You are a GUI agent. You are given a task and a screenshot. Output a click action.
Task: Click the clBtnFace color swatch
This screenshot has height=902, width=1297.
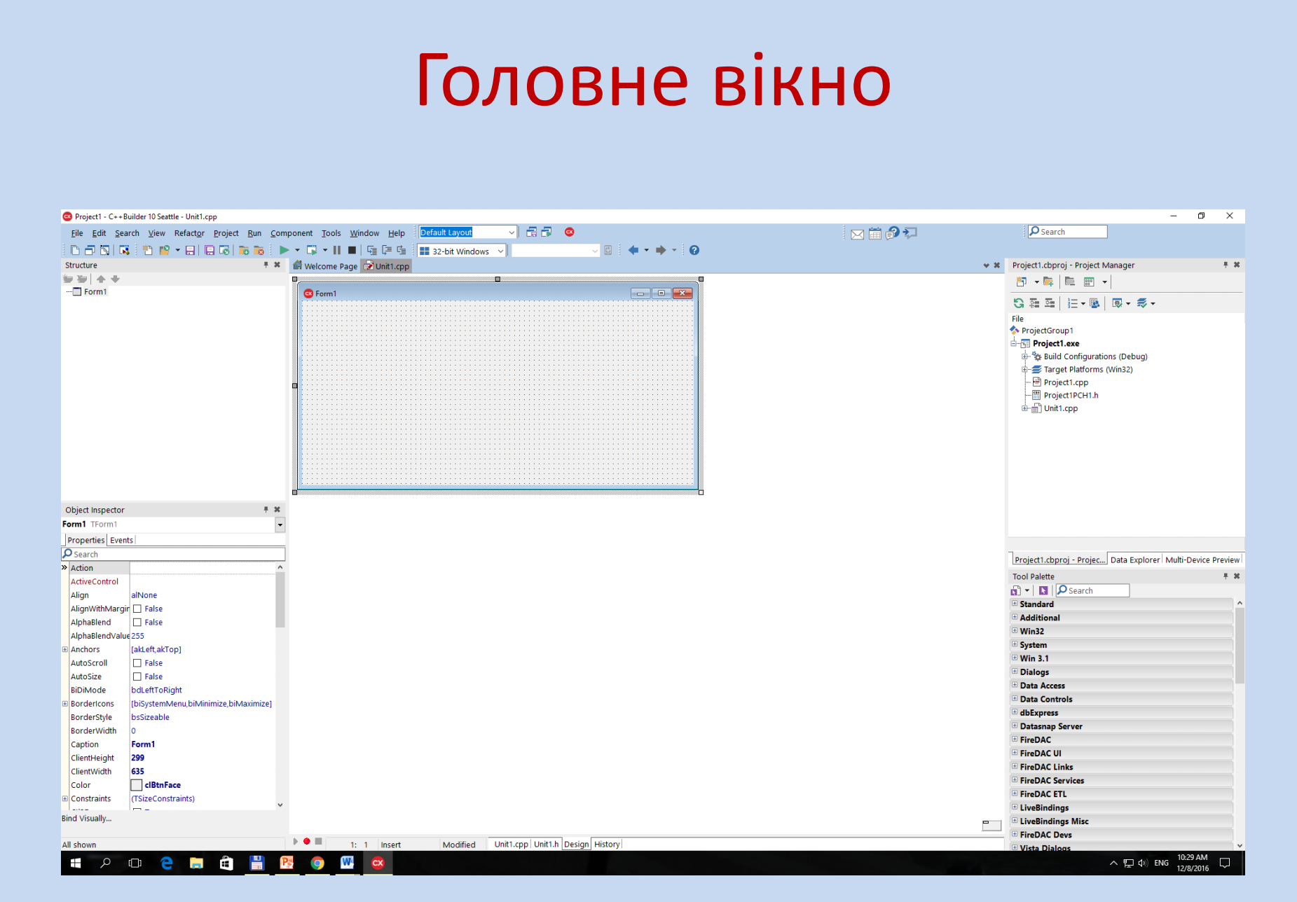[137, 785]
